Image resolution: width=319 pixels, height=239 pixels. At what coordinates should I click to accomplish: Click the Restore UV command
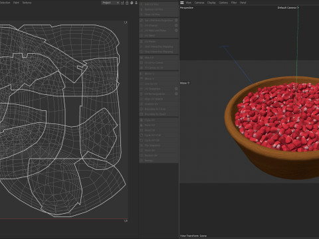point(159,155)
